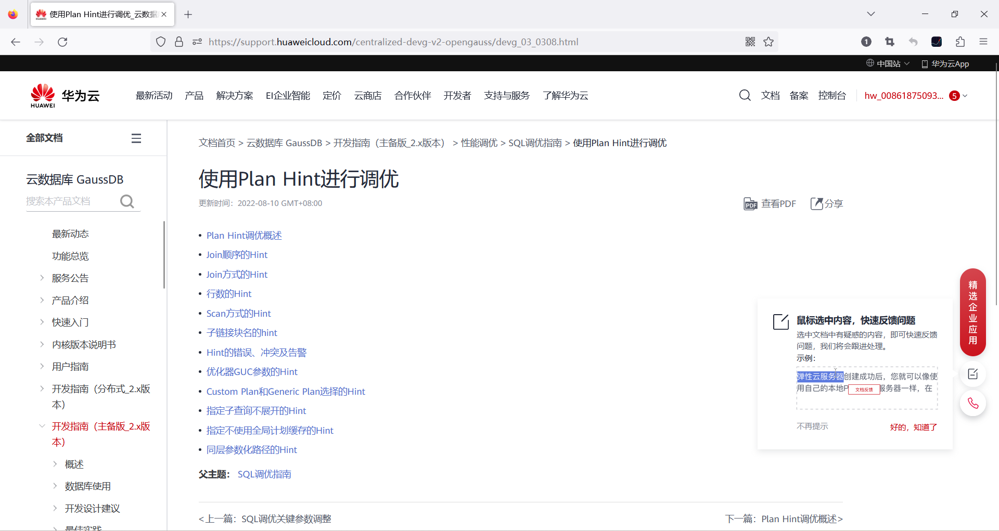Open the search magnifier in the top navigation
The width and height of the screenshot is (999, 531).
pos(745,95)
